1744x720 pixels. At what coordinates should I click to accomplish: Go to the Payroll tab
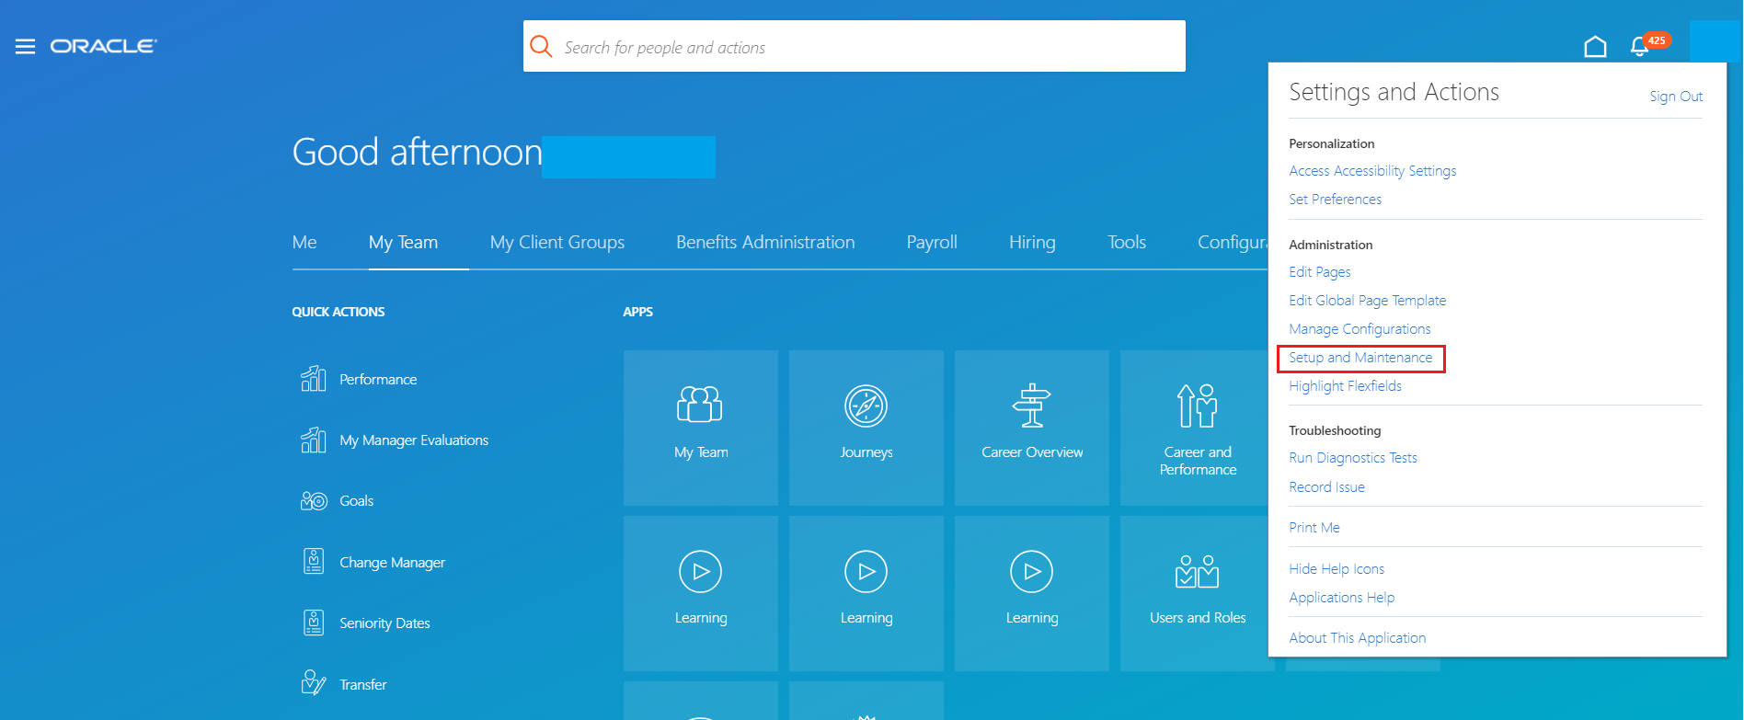[x=931, y=243]
